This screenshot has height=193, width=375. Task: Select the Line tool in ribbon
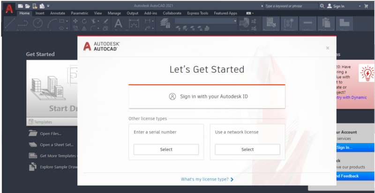click(x=10, y=23)
